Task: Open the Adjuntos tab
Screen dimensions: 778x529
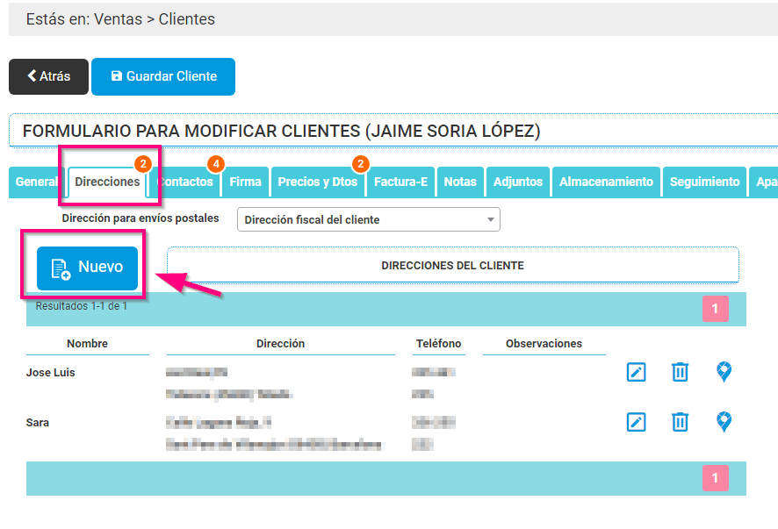Action: coord(517,182)
